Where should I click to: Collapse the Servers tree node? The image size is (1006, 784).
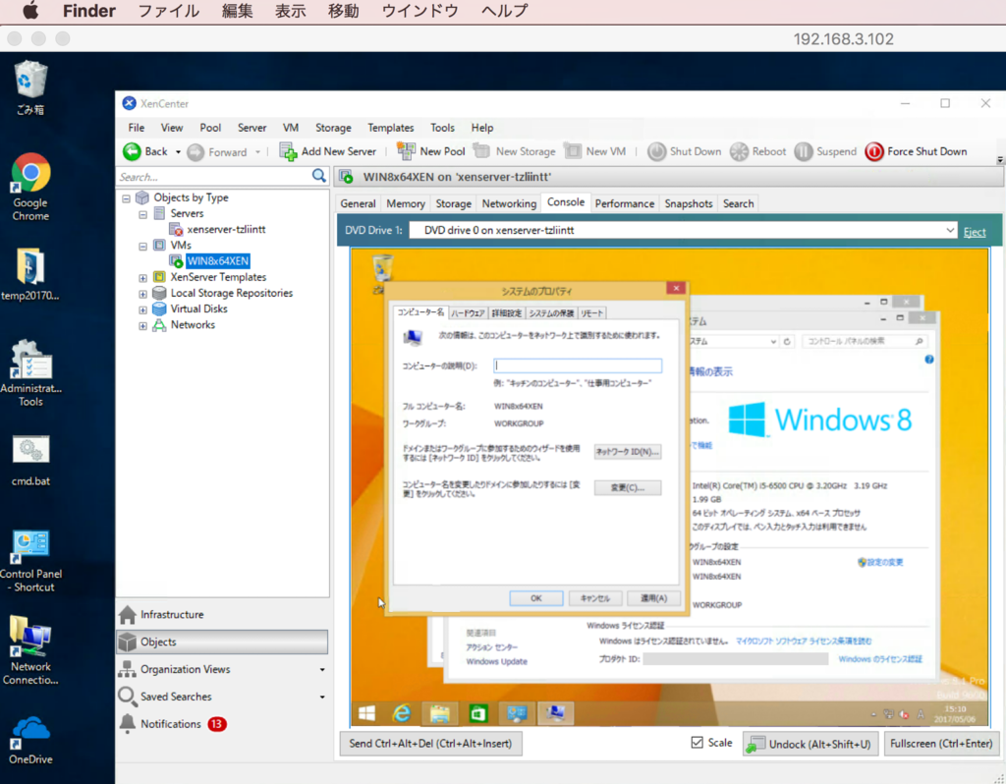coord(143,214)
